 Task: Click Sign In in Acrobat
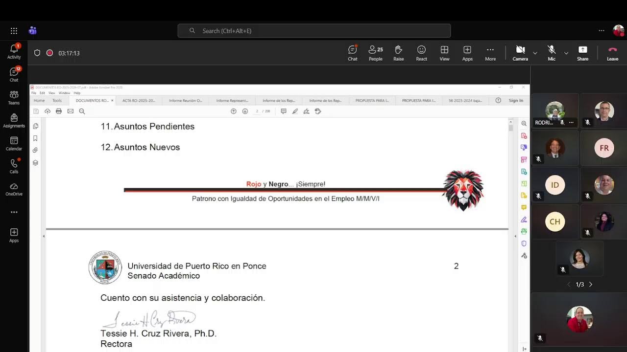516,101
